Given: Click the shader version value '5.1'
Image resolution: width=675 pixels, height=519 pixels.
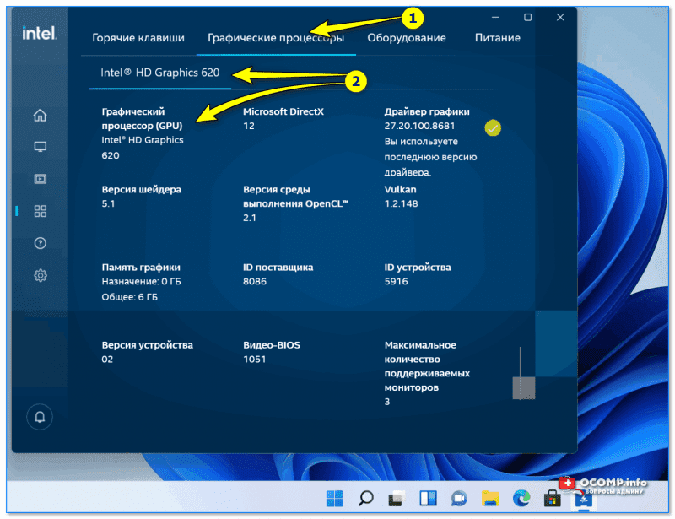Looking at the screenshot, I should (x=109, y=203).
